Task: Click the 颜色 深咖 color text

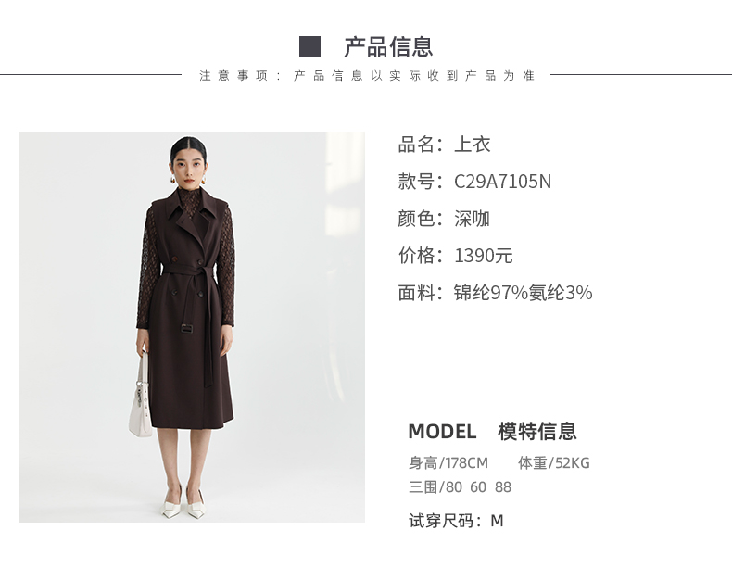Action: click(x=444, y=219)
